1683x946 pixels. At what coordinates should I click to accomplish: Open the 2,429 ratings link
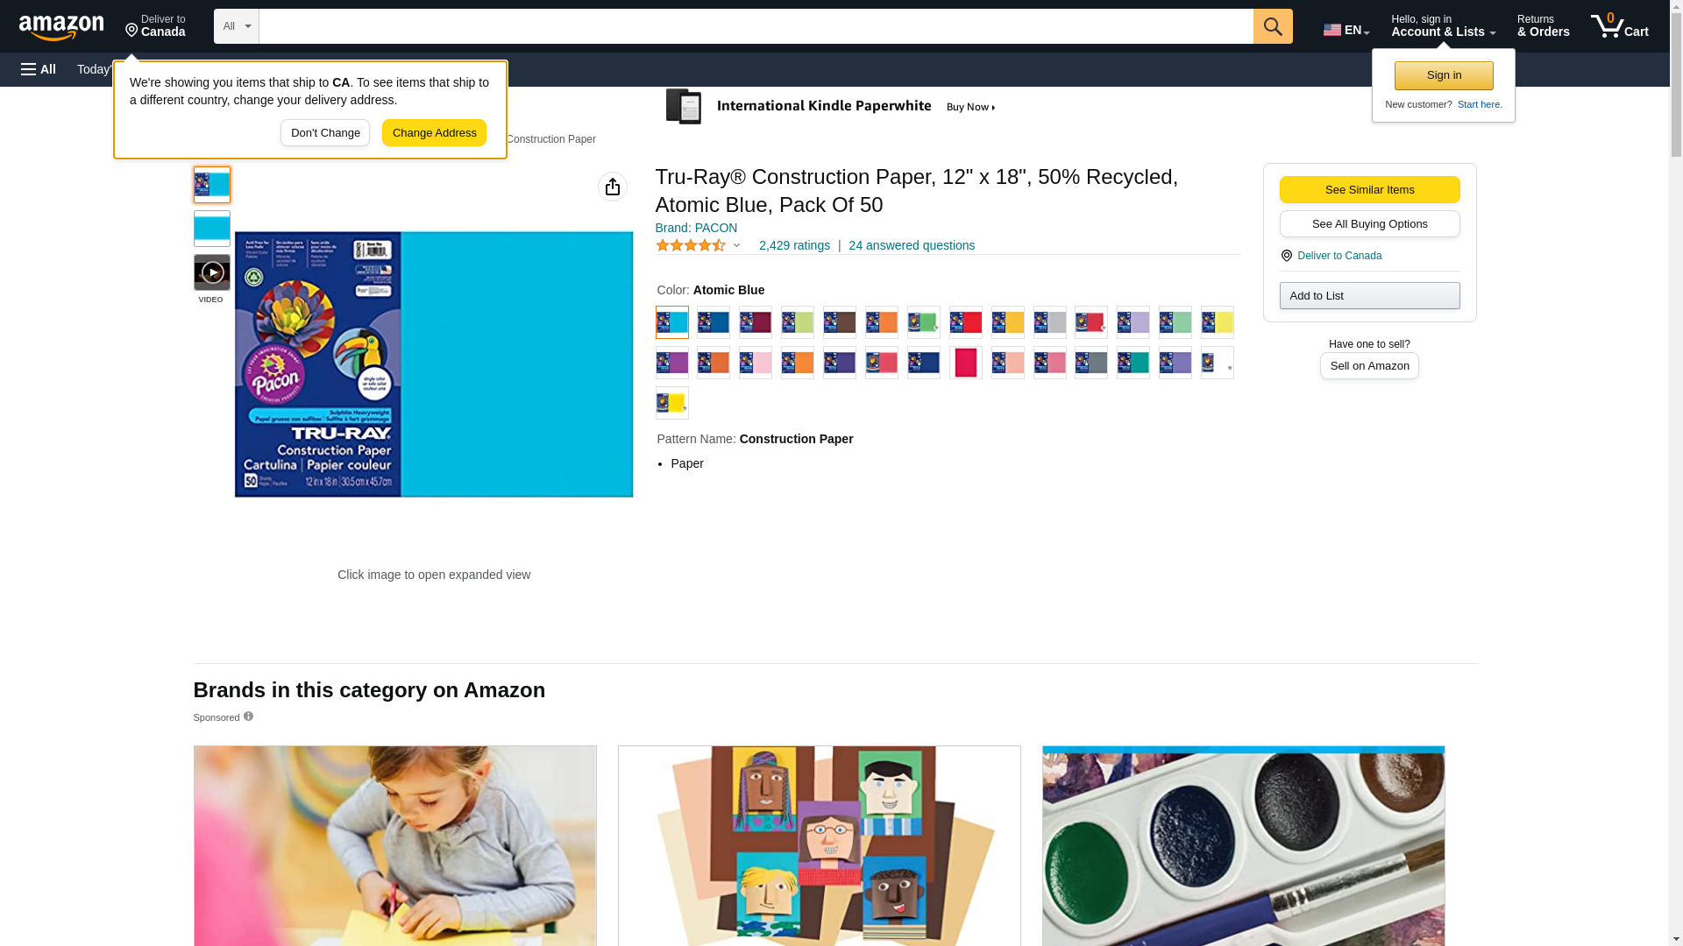click(794, 246)
